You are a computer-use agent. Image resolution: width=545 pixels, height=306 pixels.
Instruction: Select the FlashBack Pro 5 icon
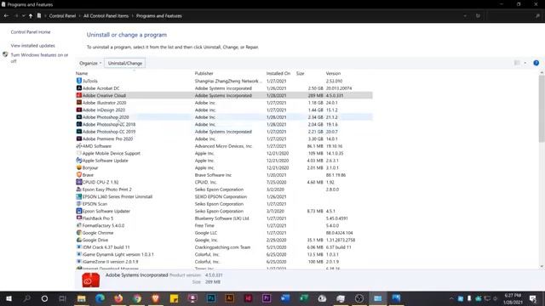(x=79, y=218)
